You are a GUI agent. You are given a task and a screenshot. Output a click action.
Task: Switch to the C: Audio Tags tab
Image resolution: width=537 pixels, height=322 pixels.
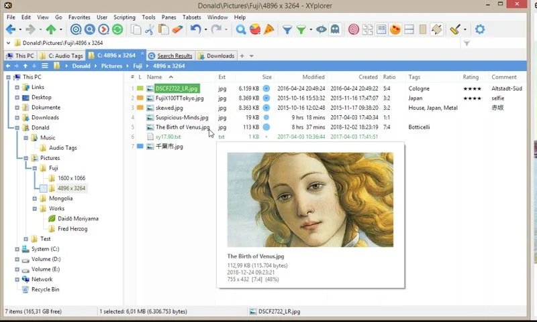[61, 56]
